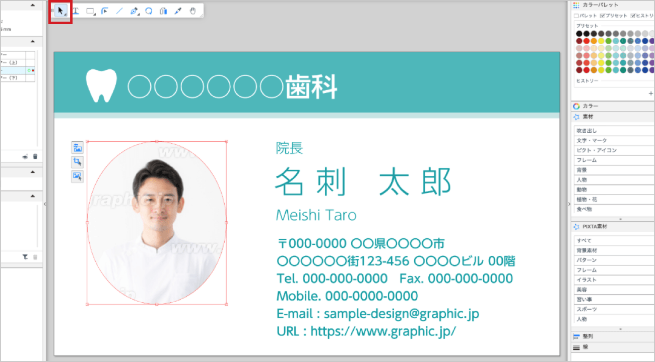The width and height of the screenshot is (655, 362).
Task: Click the delete layer trash icon
Action: [x=35, y=156]
